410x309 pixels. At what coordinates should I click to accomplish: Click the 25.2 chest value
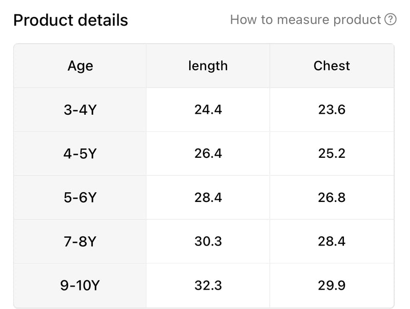tap(332, 153)
